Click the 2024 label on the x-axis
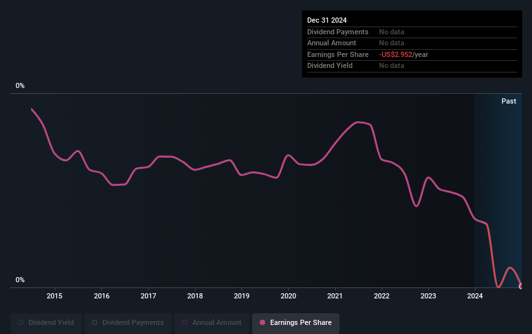The width and height of the screenshot is (532, 334). coord(475,296)
